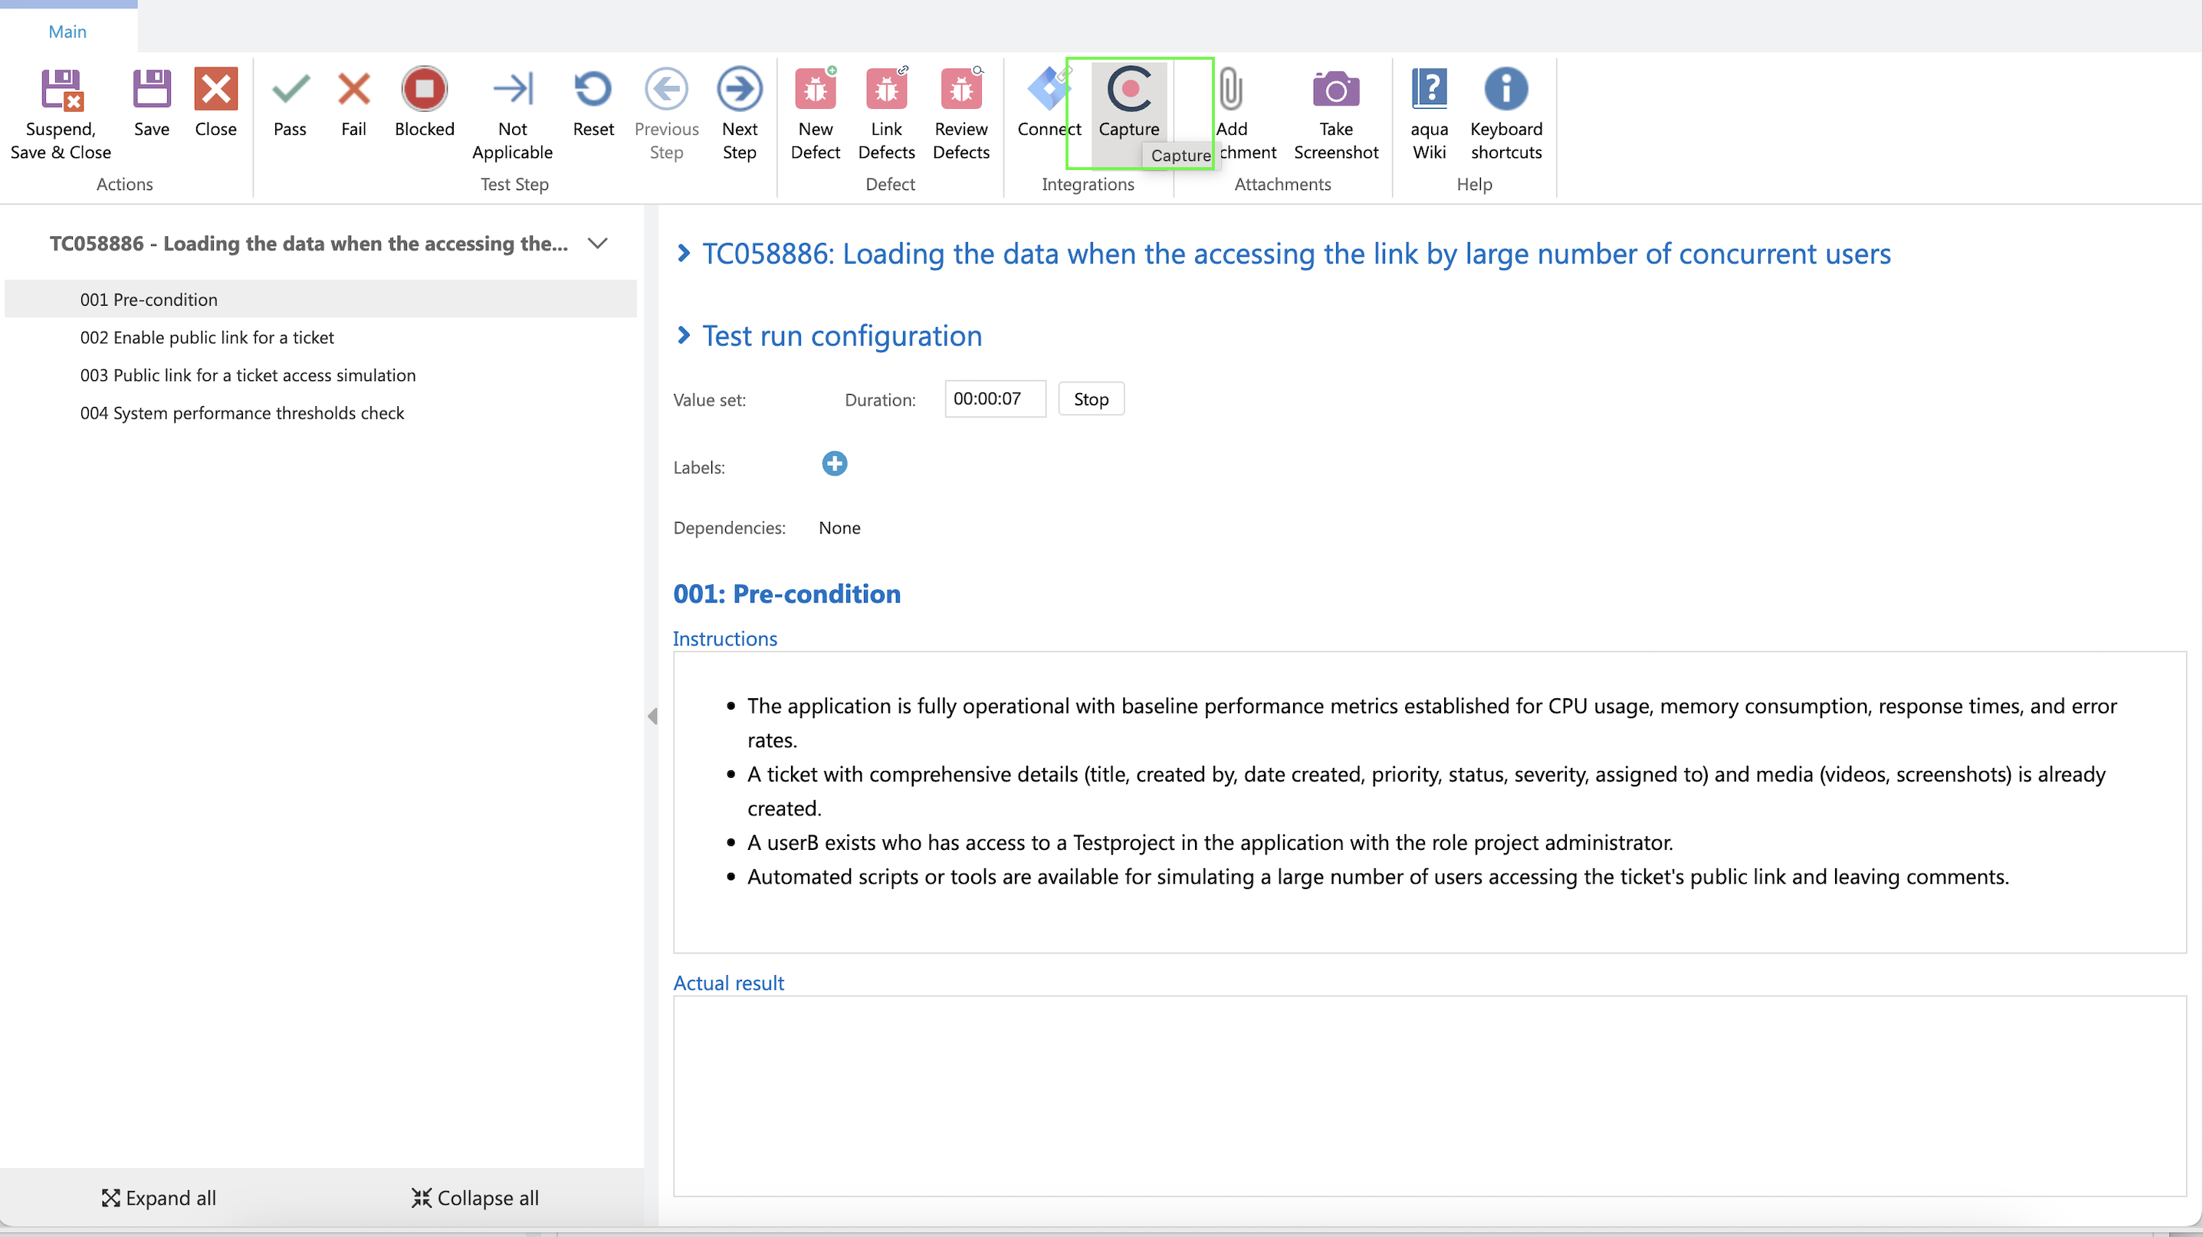Image resolution: width=2203 pixels, height=1237 pixels.
Task: Click Collapse all at bottom
Action: click(475, 1198)
